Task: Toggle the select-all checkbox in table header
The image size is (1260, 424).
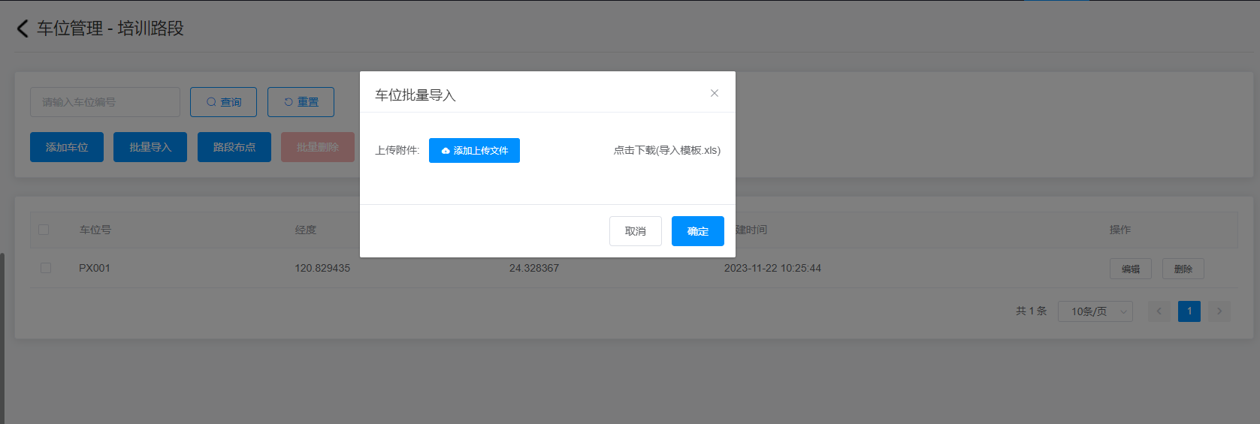Action: tap(44, 230)
